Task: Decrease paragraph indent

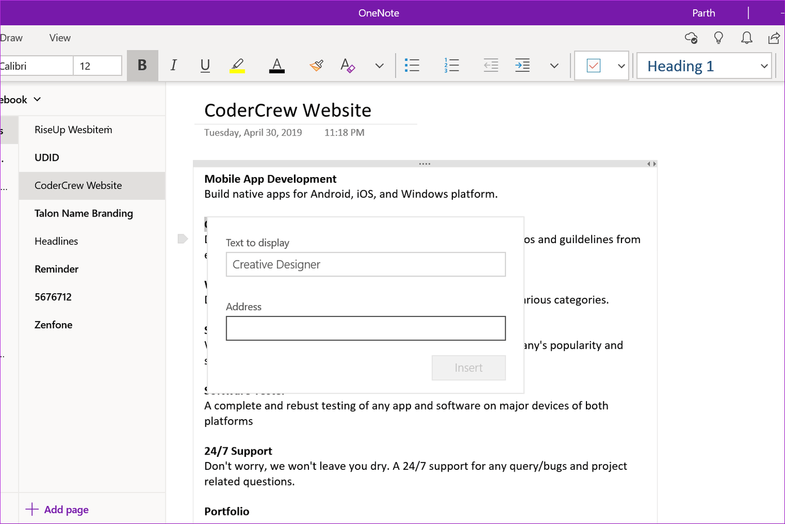Action: (491, 65)
